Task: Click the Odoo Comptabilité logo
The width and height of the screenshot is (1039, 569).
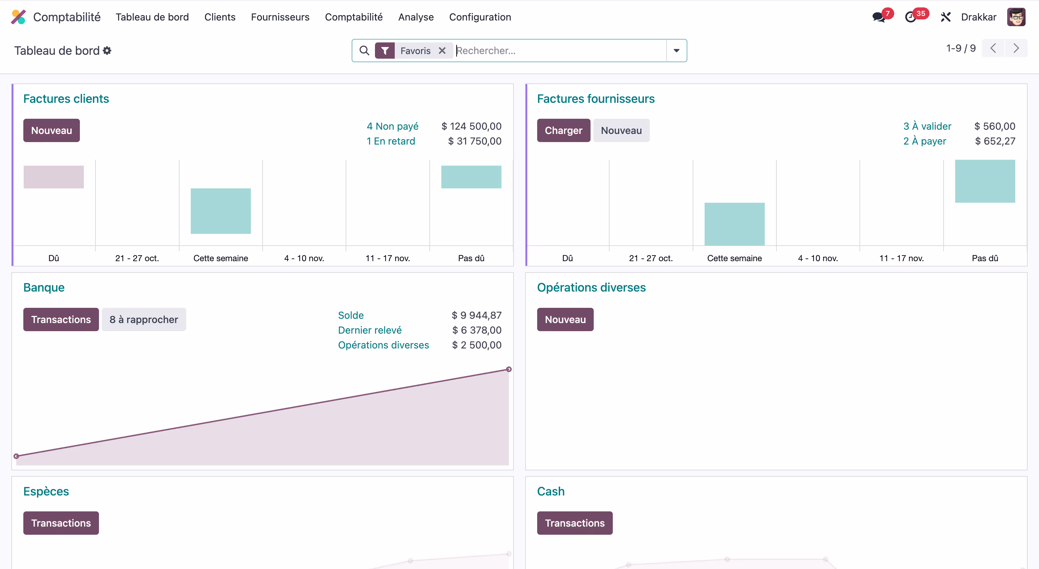Action: click(x=18, y=17)
